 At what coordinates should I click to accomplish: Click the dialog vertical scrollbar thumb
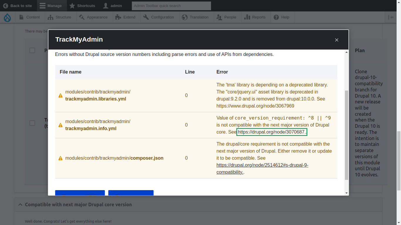pyautogui.click(x=346, y=135)
